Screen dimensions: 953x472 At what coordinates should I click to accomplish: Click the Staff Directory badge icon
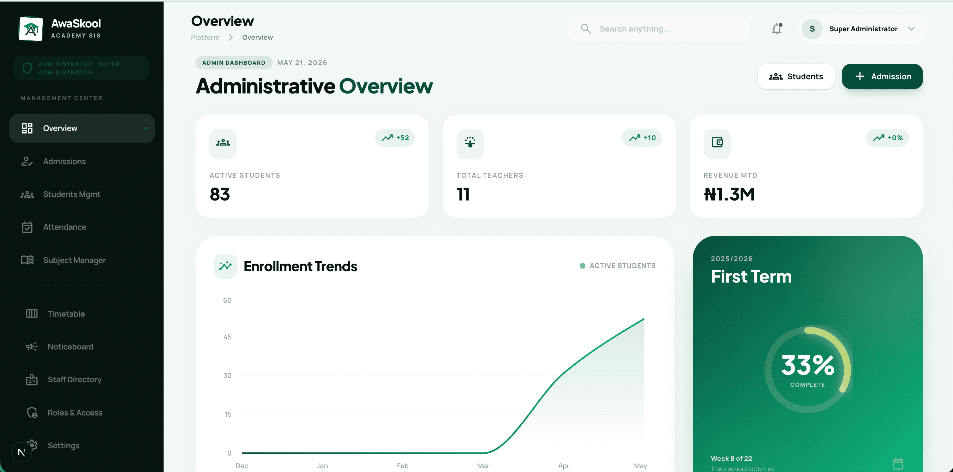(x=32, y=379)
